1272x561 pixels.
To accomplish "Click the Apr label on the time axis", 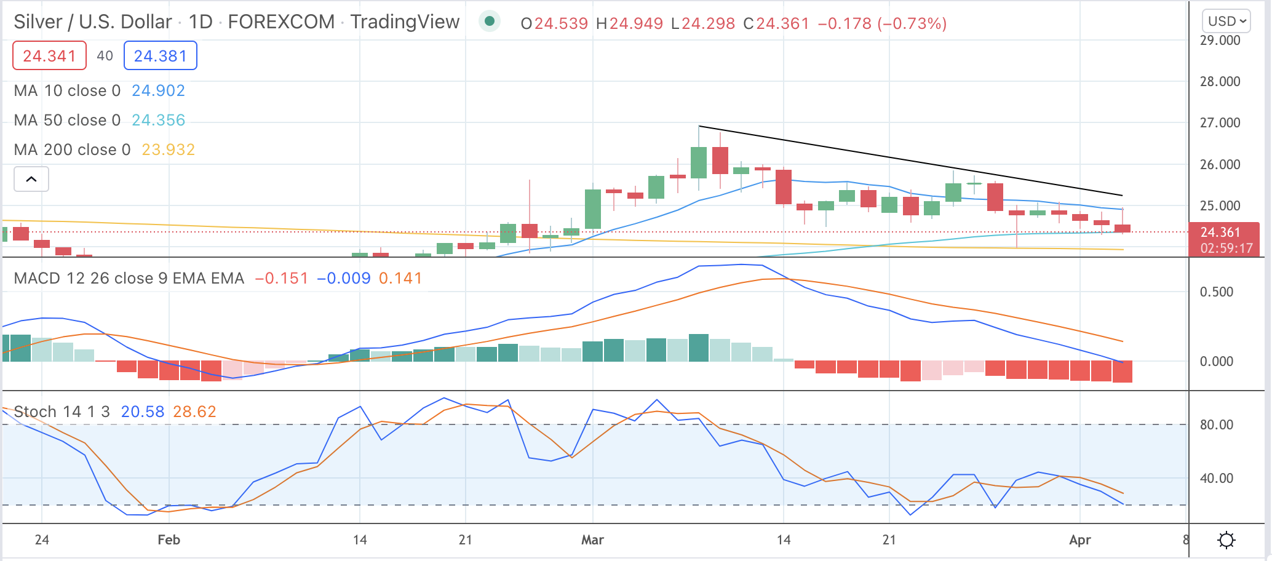I will pyautogui.click(x=1080, y=540).
